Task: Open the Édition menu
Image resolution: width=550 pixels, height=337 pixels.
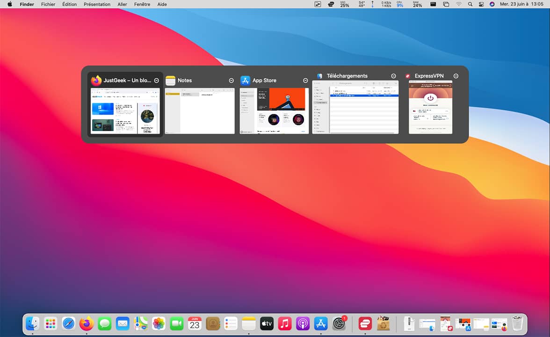Action: click(69, 4)
